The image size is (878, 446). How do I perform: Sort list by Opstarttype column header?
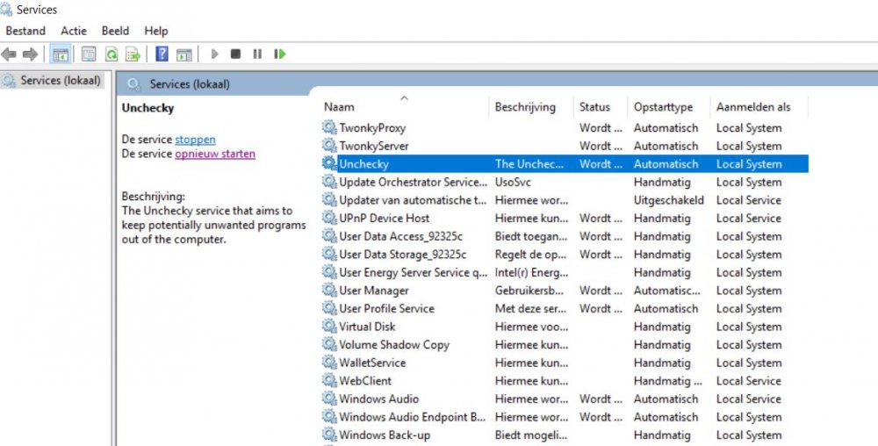click(663, 107)
